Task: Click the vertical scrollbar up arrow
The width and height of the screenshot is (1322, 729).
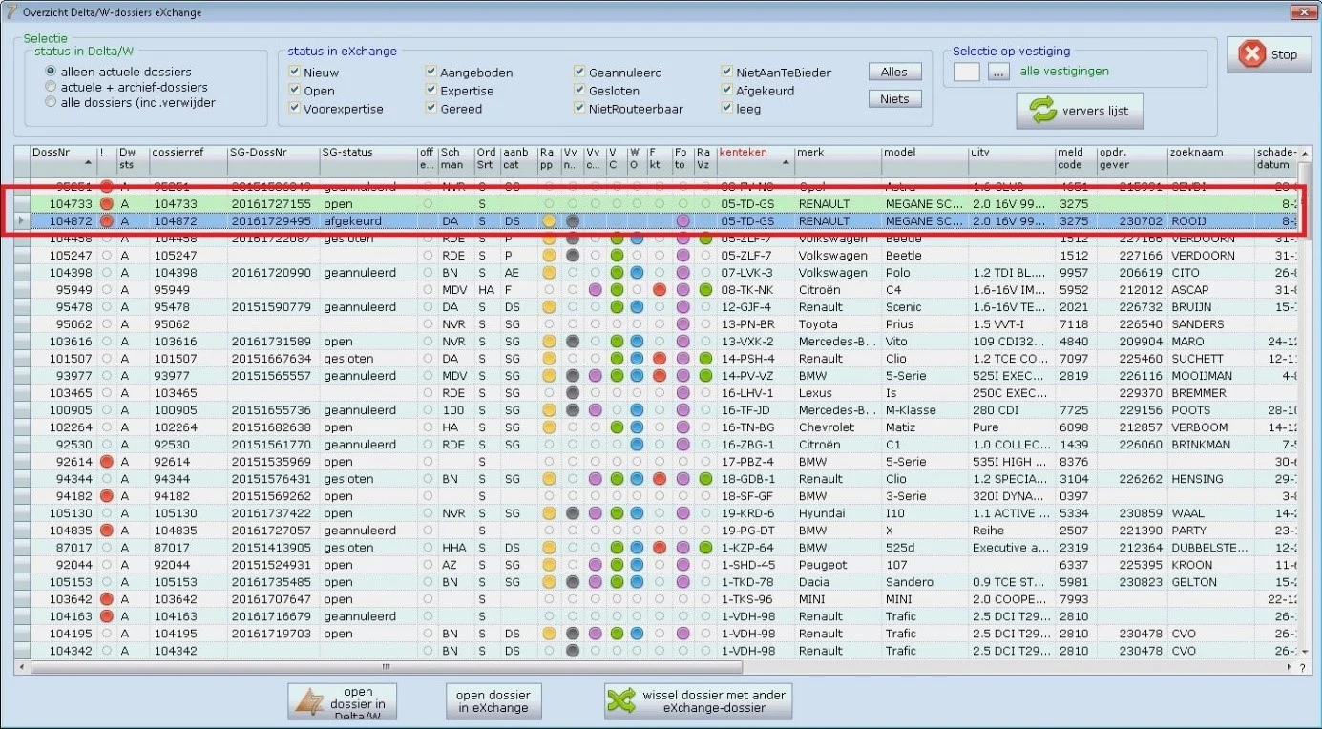Action: (1304, 153)
